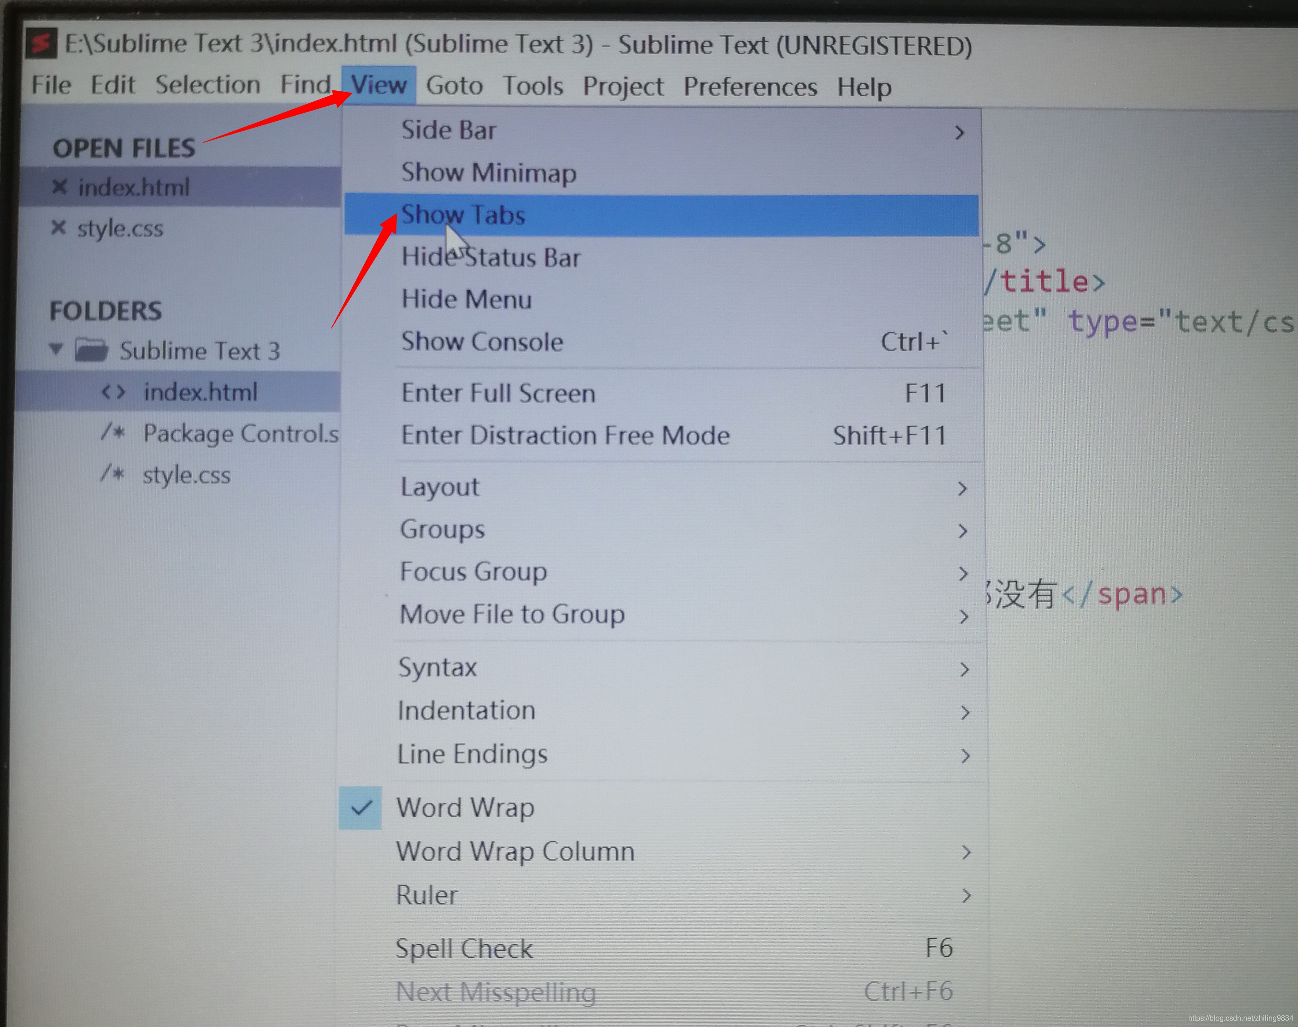
Task: Open the Edit menu
Action: (112, 85)
